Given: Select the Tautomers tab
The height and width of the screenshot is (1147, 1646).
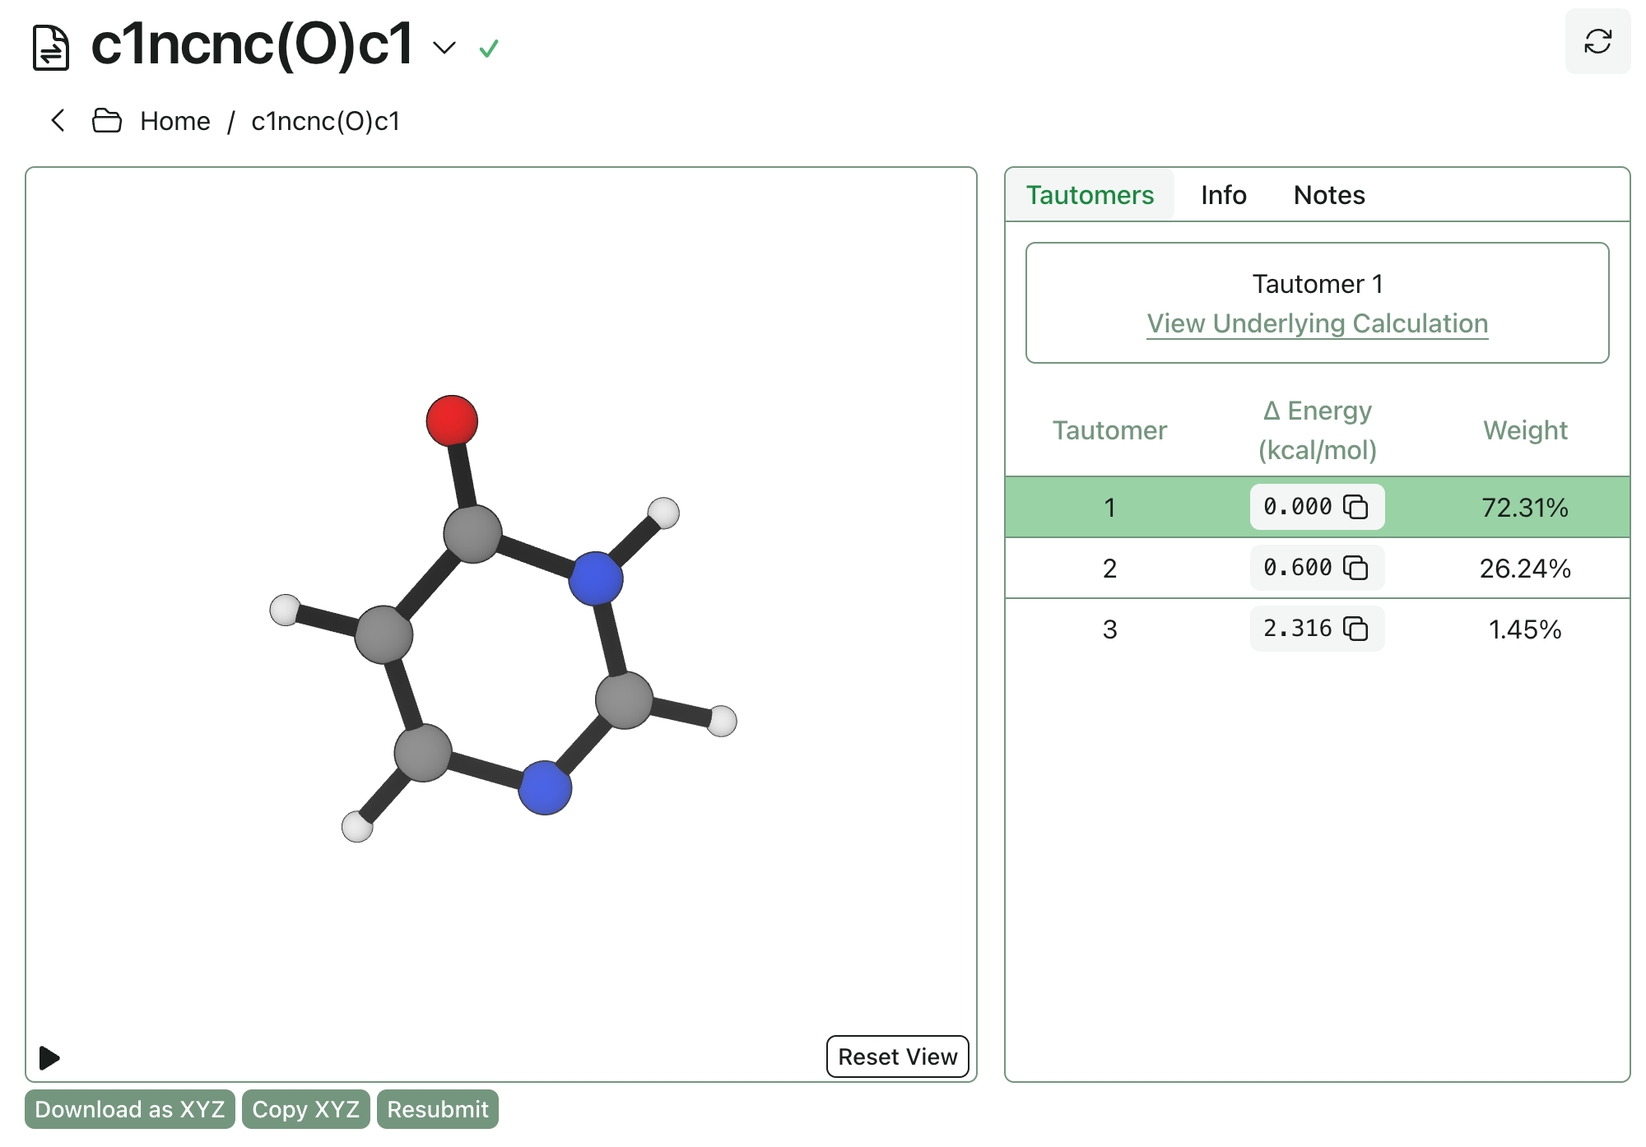Looking at the screenshot, I should [x=1090, y=195].
